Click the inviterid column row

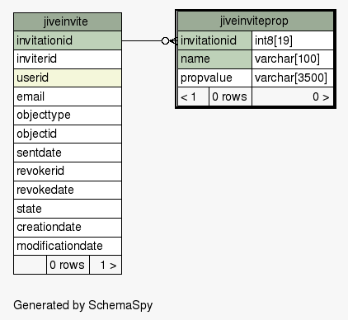tap(68, 59)
